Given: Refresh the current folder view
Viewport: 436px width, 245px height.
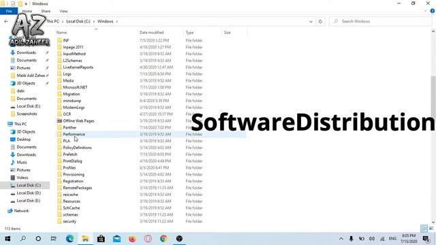Looking at the screenshot, I should coord(320,21).
